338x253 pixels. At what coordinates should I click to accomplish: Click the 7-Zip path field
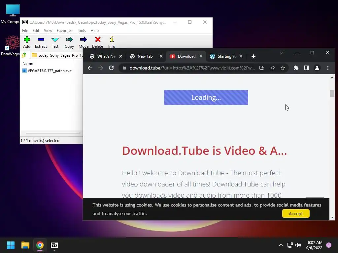(57, 55)
